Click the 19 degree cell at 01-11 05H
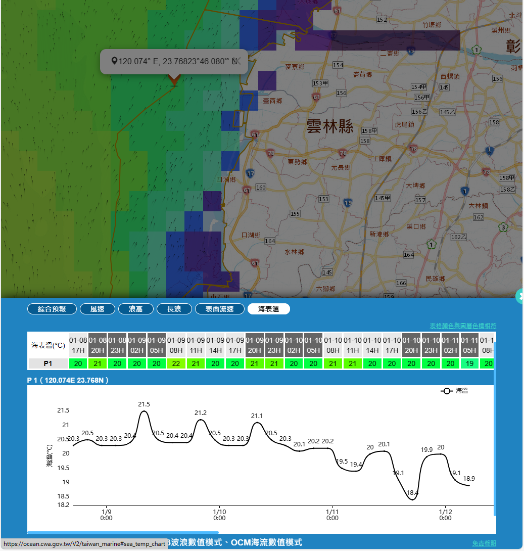Image resolution: width=524 pixels, height=551 pixels. click(469, 363)
